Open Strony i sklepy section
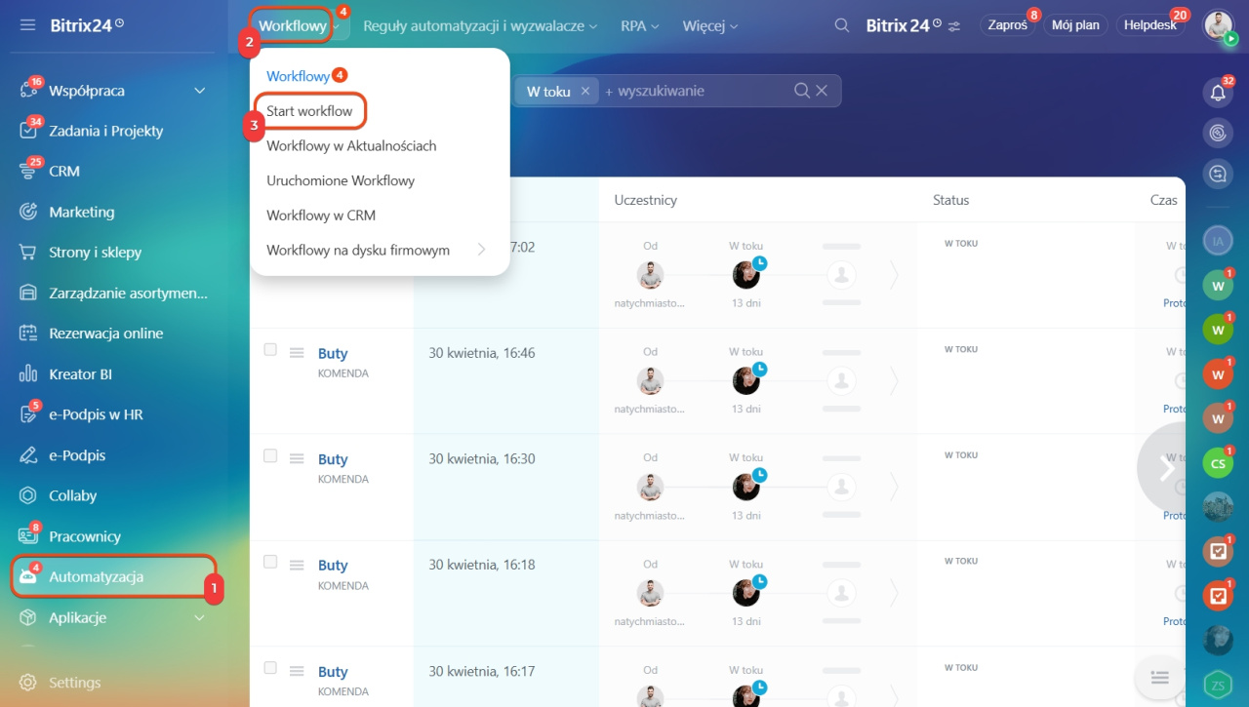The image size is (1249, 707). click(96, 252)
